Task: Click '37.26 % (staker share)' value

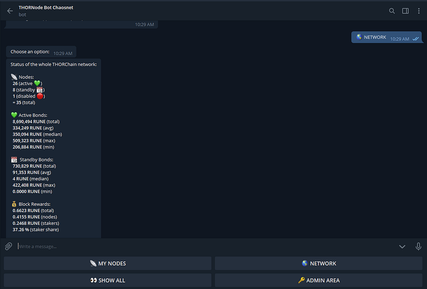Action: [36, 230]
